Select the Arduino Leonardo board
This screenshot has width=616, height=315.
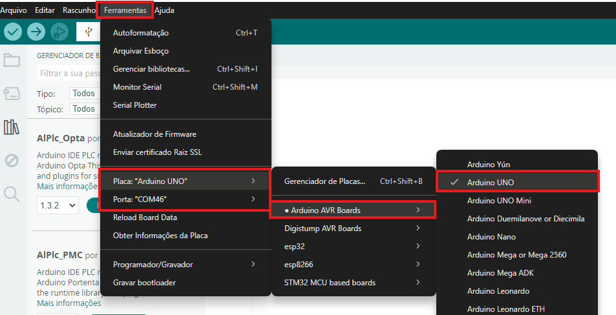pyautogui.click(x=517, y=290)
